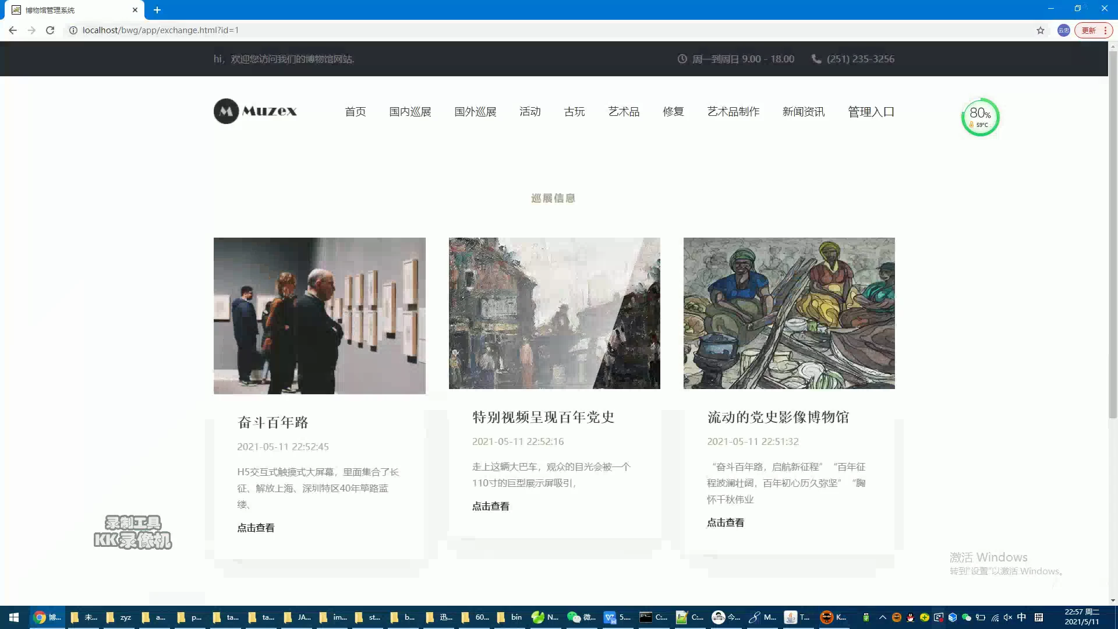Viewport: 1118px width, 629px height.
Task: Click the Muzex logo icon
Action: (226, 111)
